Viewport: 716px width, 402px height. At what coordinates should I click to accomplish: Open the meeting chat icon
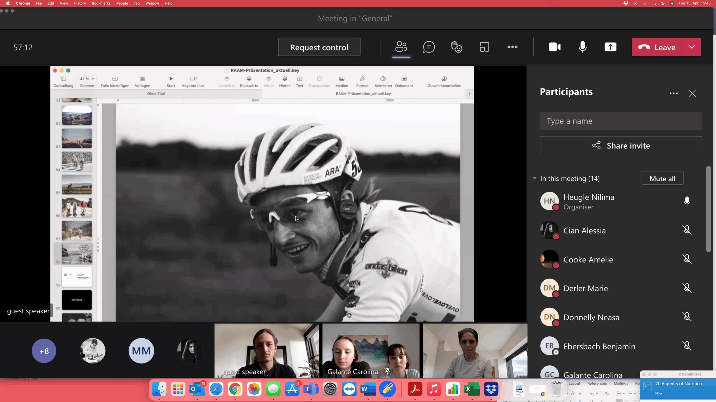[x=429, y=47]
